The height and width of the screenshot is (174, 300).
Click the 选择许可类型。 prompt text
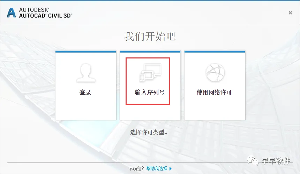(x=149, y=132)
